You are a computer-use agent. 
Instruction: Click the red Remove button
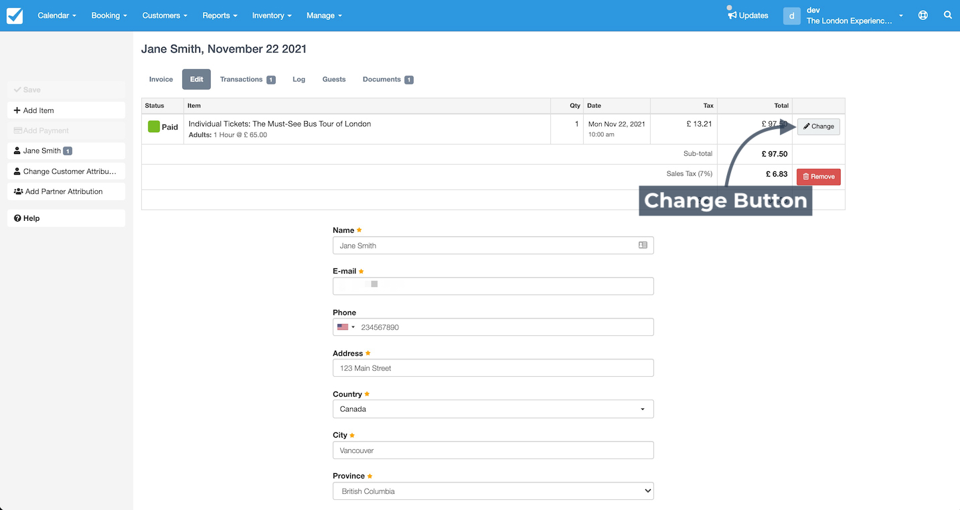(818, 177)
